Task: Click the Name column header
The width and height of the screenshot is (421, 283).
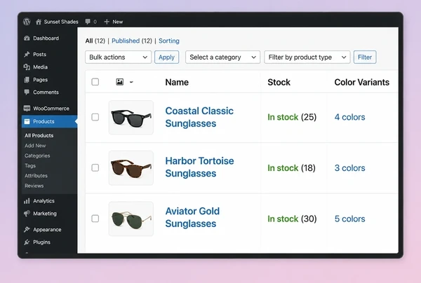Action: tap(177, 82)
